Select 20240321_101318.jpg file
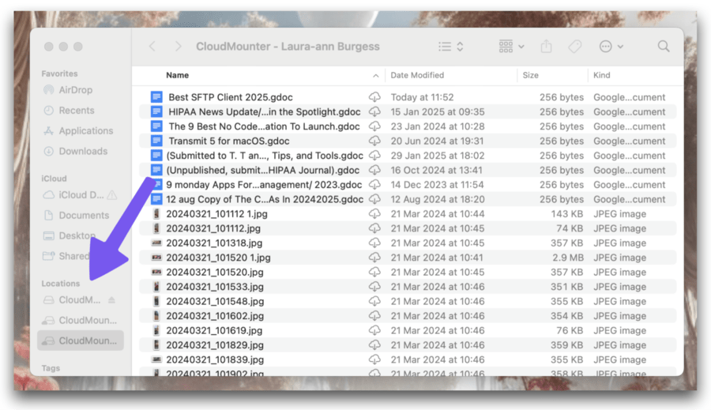This screenshot has height=410, width=711. click(214, 243)
